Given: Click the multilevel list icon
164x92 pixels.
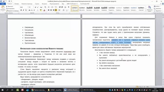Looking at the screenshot, I should (x=56, y=7).
